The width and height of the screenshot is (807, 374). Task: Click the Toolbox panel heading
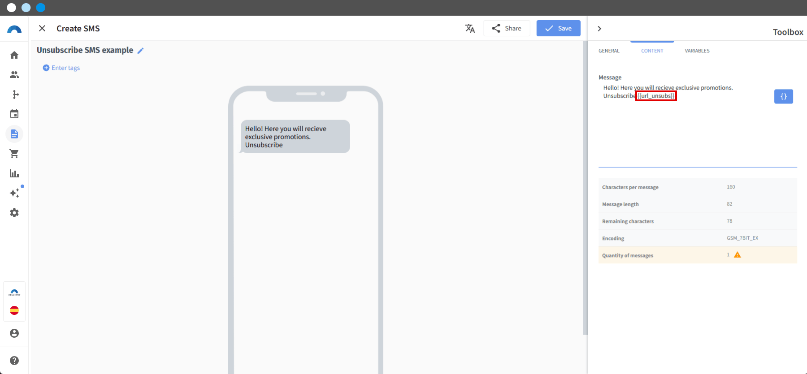click(x=788, y=32)
